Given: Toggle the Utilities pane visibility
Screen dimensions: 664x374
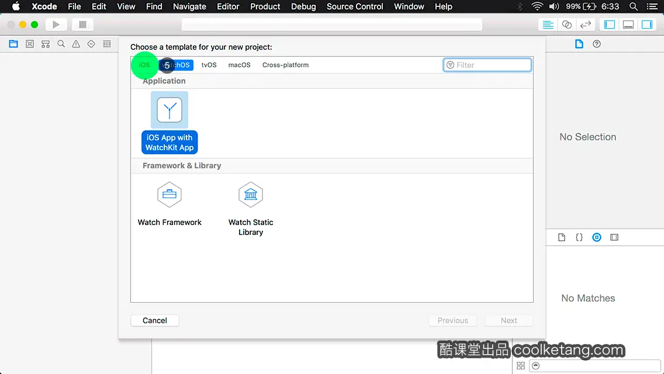Looking at the screenshot, I should tap(647, 25).
